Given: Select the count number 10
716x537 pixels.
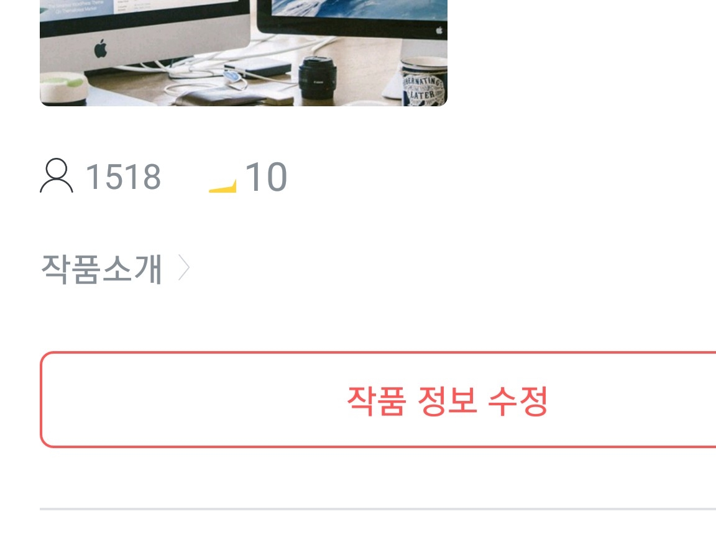Looking at the screenshot, I should point(266,177).
